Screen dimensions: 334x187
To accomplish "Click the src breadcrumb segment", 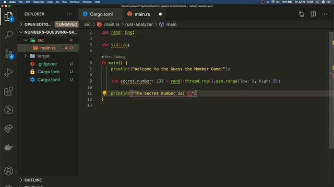I will point(87,24).
